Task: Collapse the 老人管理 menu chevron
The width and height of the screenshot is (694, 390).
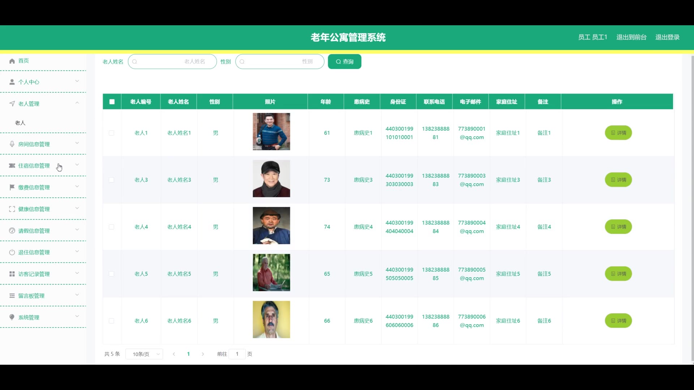Action: pyautogui.click(x=77, y=103)
